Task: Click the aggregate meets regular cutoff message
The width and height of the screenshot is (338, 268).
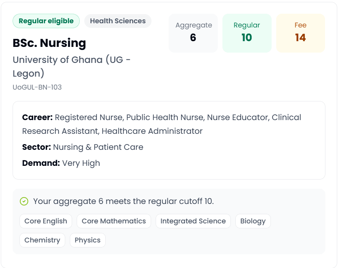Action: 123,201
